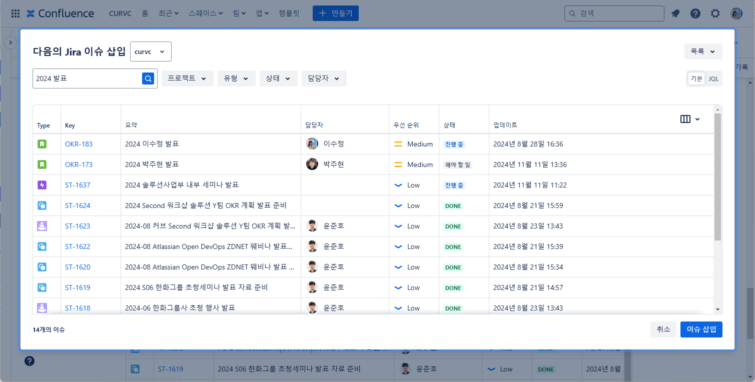Click 이수정 assignee avatar
The image size is (755, 382).
[312, 143]
